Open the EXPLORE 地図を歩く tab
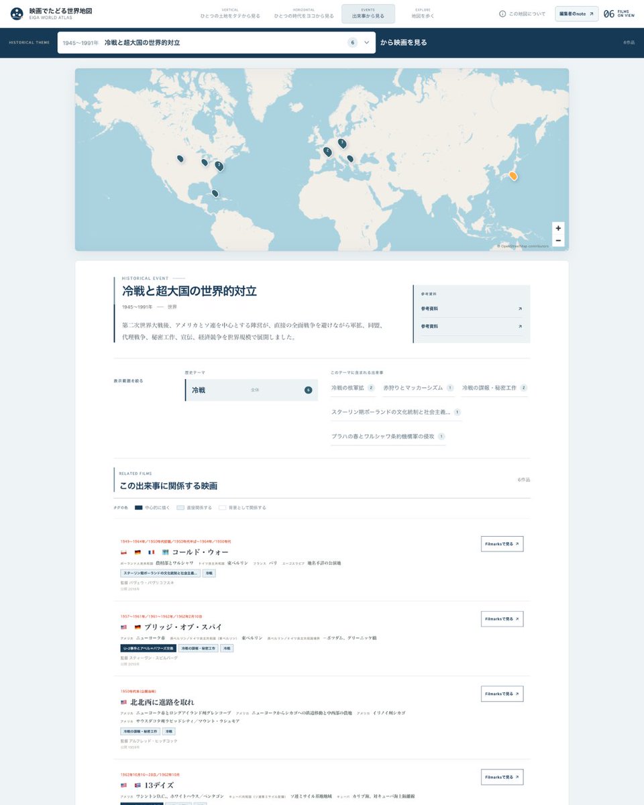The width and height of the screenshot is (644, 805). point(423,13)
